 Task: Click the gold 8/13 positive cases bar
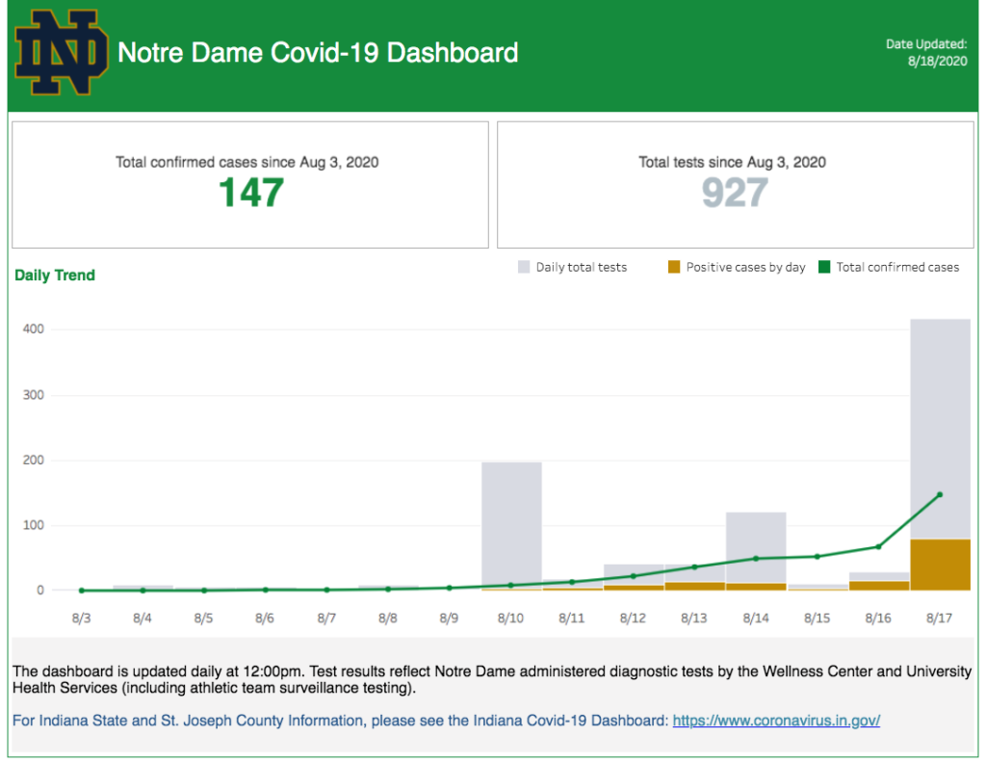click(x=695, y=587)
